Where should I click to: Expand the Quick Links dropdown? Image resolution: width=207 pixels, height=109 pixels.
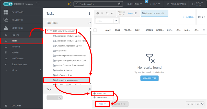(x=134, y=4)
